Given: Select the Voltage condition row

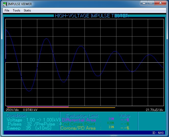Looking at the screenshot, I should pos(33,120).
